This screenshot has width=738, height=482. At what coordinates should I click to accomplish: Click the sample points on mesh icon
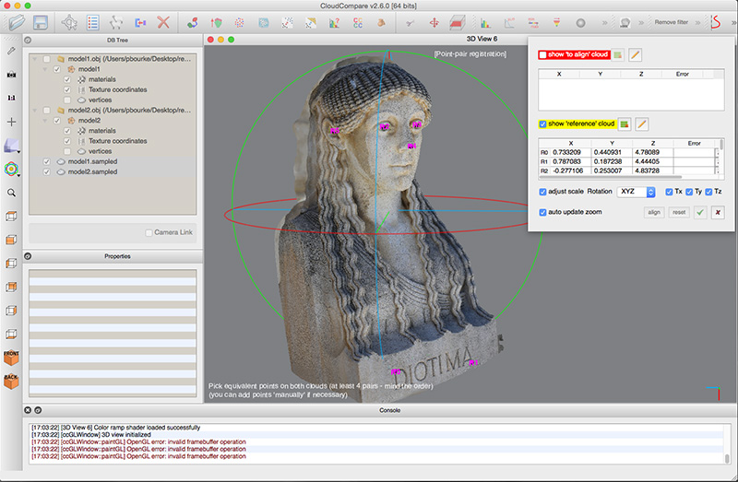264,22
